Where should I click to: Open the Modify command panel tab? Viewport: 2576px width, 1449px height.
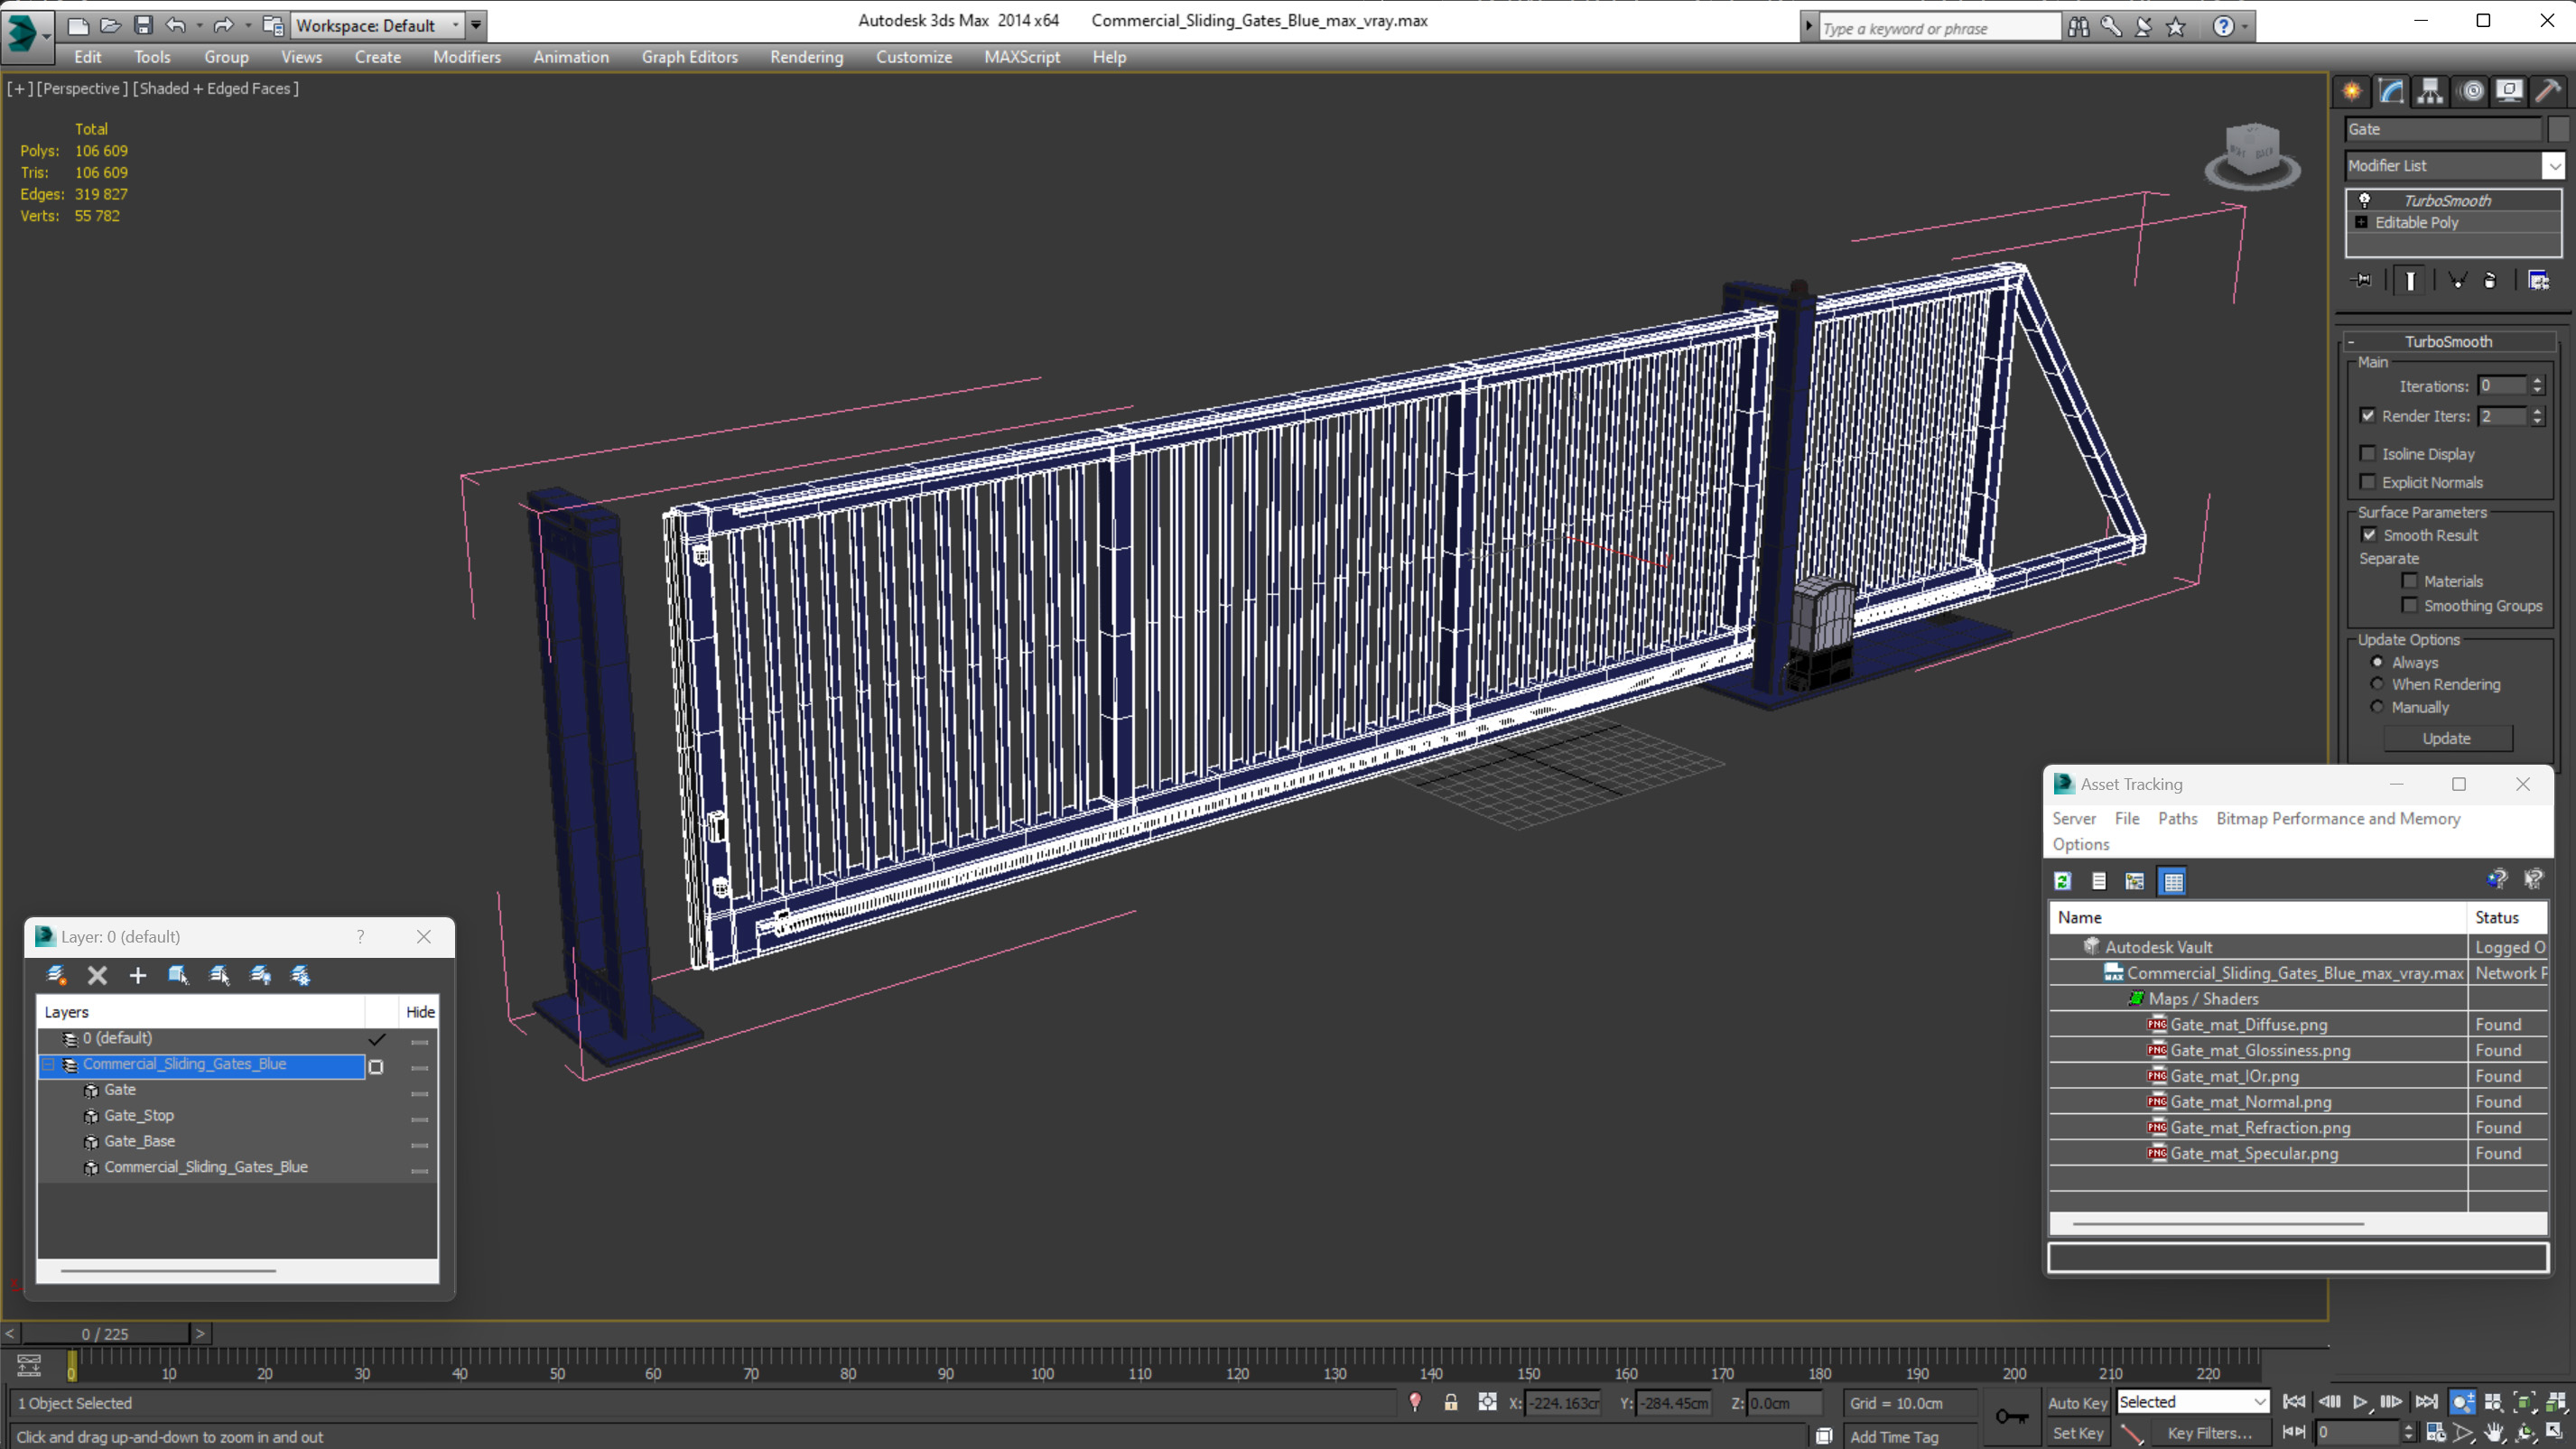pyautogui.click(x=2391, y=92)
